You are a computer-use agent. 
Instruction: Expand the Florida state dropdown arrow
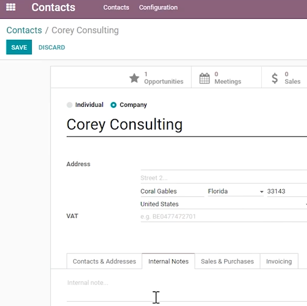click(261, 192)
